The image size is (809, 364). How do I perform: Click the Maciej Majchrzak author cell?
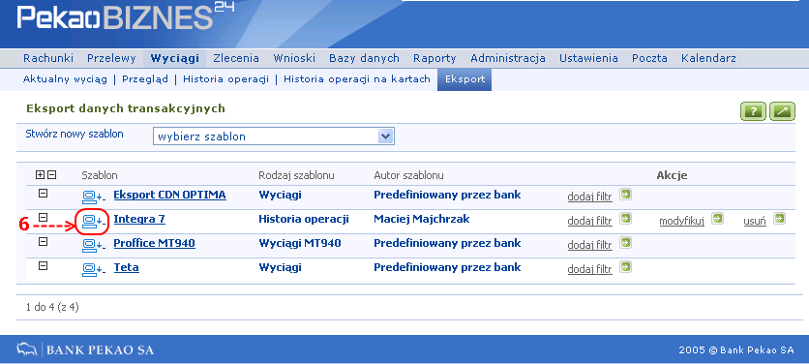click(422, 219)
